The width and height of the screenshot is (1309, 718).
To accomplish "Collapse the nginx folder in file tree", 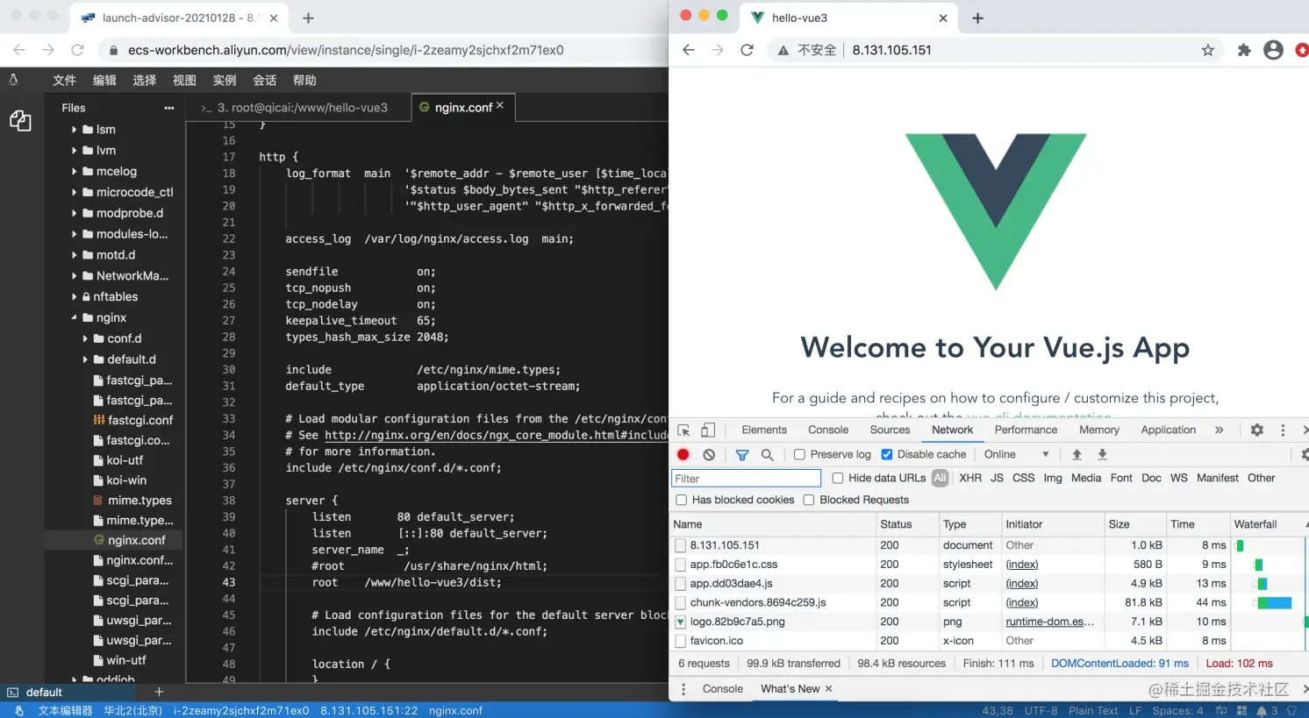I will [75, 318].
